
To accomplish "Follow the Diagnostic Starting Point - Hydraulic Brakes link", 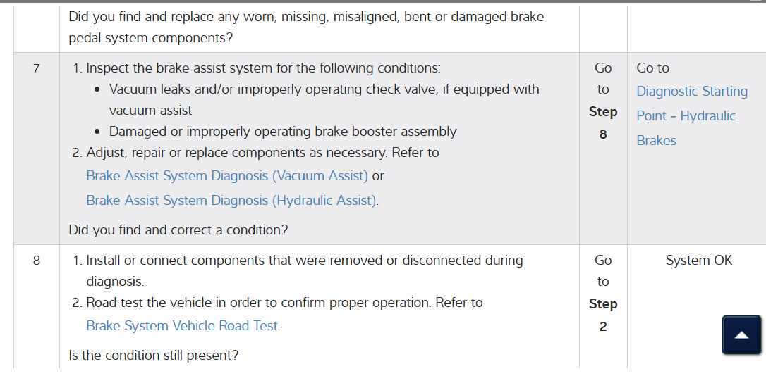I will (691, 115).
